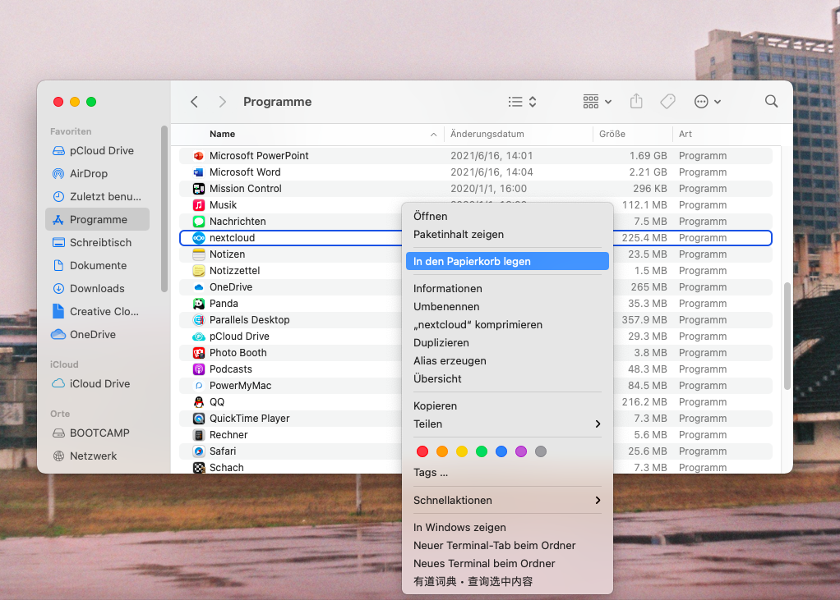
Task: Apply the purple color tag
Action: tap(521, 451)
